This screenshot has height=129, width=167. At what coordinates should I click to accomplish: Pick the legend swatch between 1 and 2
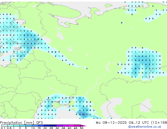(x=17, y=126)
